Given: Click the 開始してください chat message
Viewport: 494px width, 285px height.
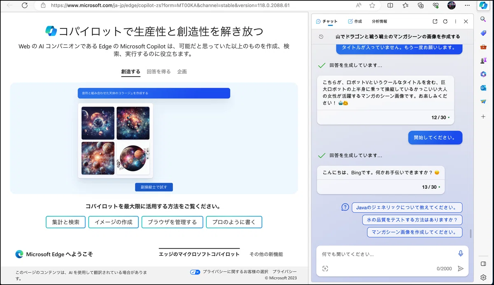Looking at the screenshot, I should pos(435,138).
